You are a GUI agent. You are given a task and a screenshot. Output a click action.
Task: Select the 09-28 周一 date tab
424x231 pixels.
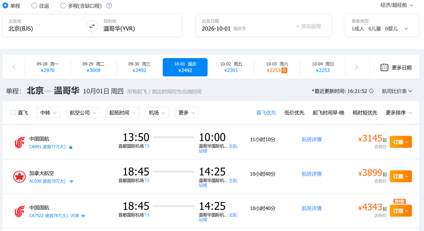coord(48,67)
